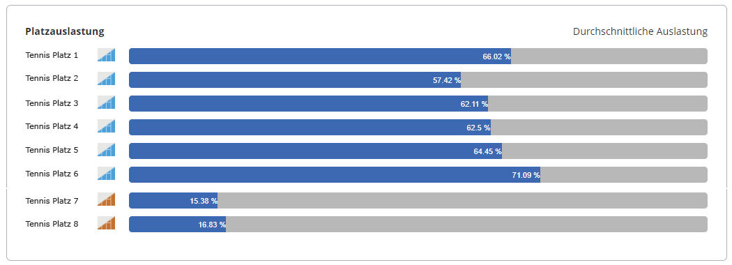This screenshot has height=265, width=732.
Task: Click the 64.45 % bar for Platz 5
Action: click(x=316, y=151)
